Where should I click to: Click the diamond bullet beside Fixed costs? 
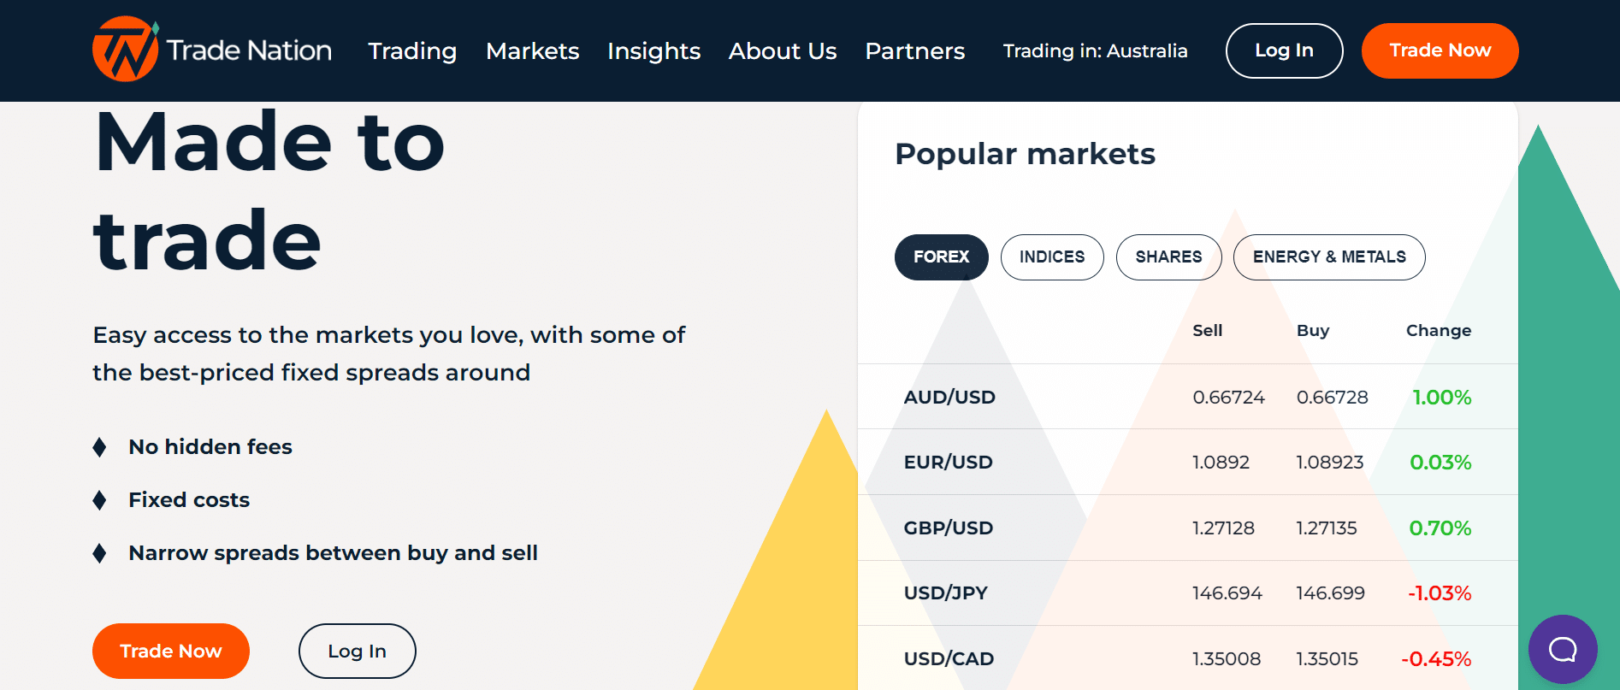tap(99, 500)
